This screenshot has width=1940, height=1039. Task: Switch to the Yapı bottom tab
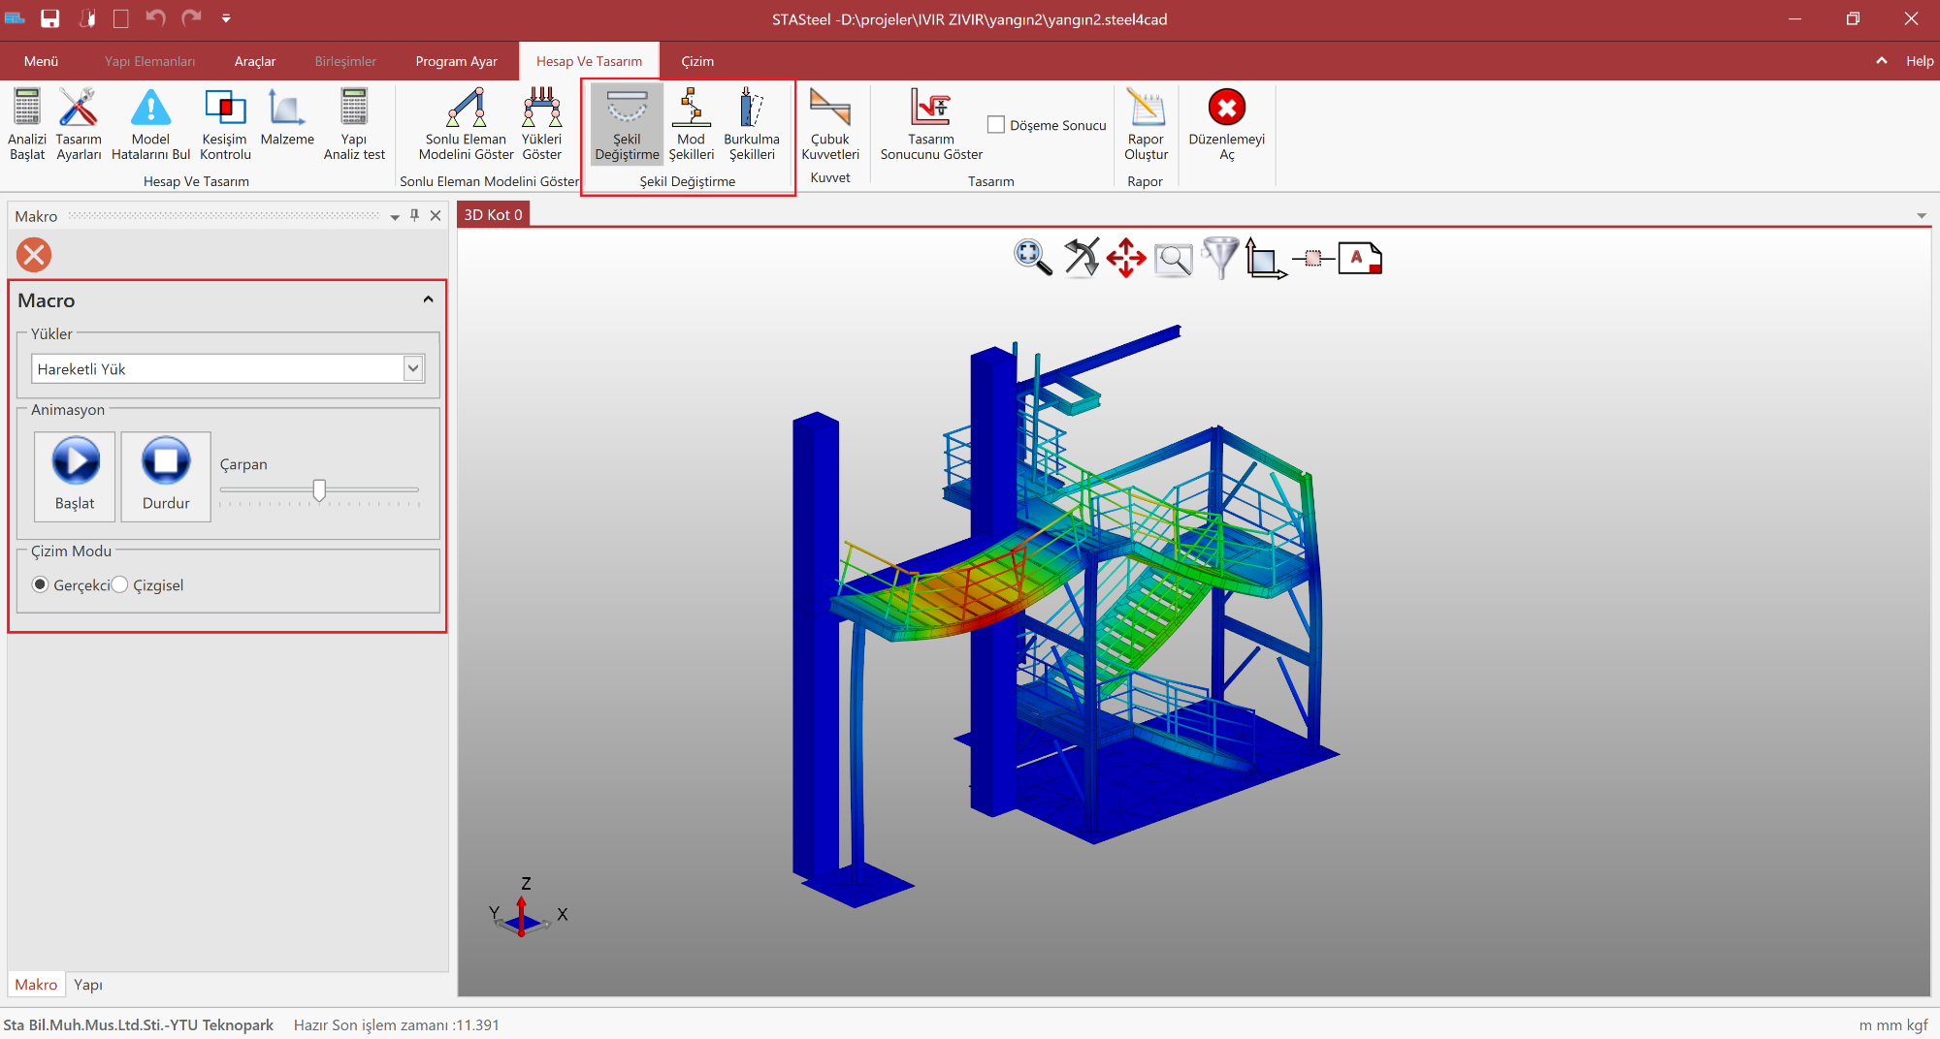click(x=87, y=985)
